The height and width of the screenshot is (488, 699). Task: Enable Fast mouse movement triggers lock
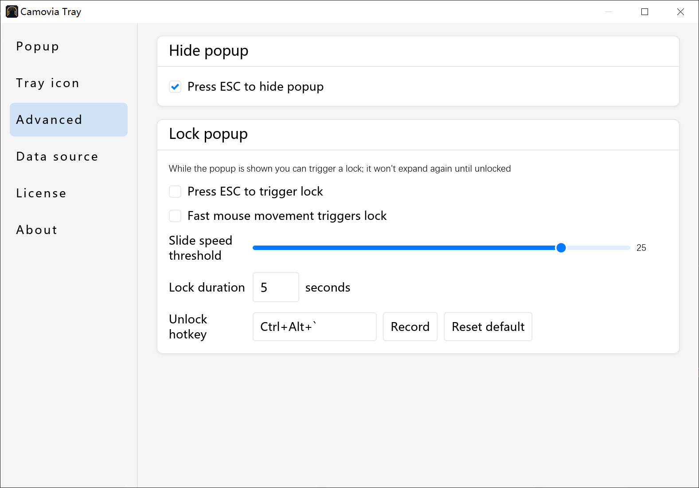point(175,216)
